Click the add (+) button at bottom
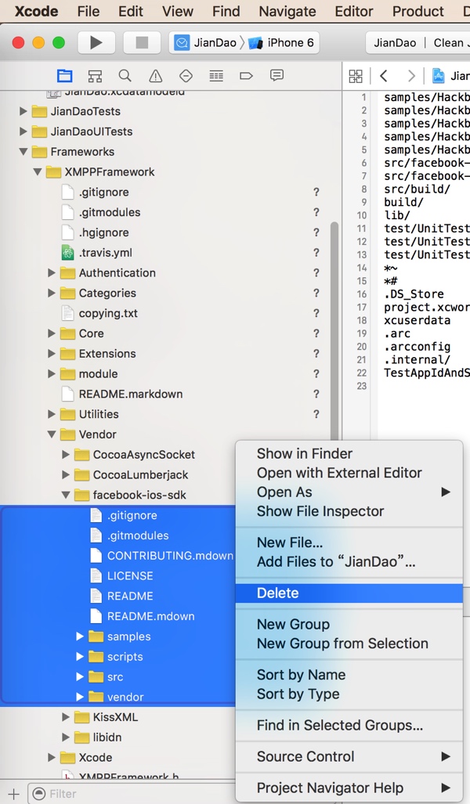470x804 pixels. click(x=13, y=794)
